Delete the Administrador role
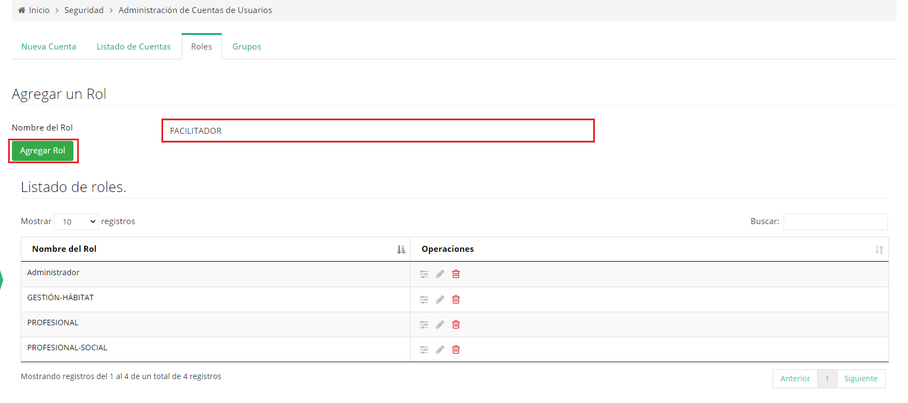This screenshot has height=403, width=908. coord(456,274)
